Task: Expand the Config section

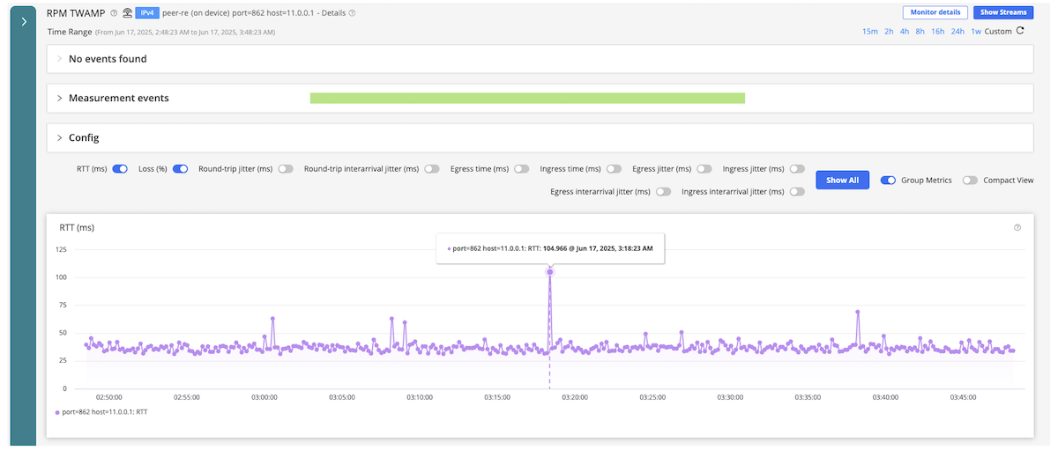Action: (539, 138)
